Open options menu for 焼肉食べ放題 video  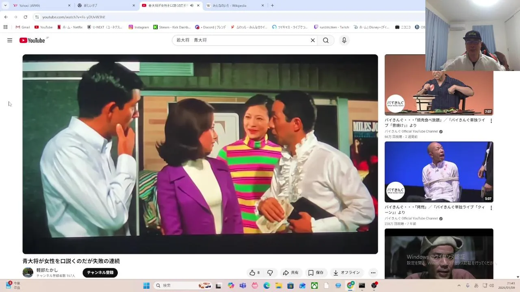[491, 121]
